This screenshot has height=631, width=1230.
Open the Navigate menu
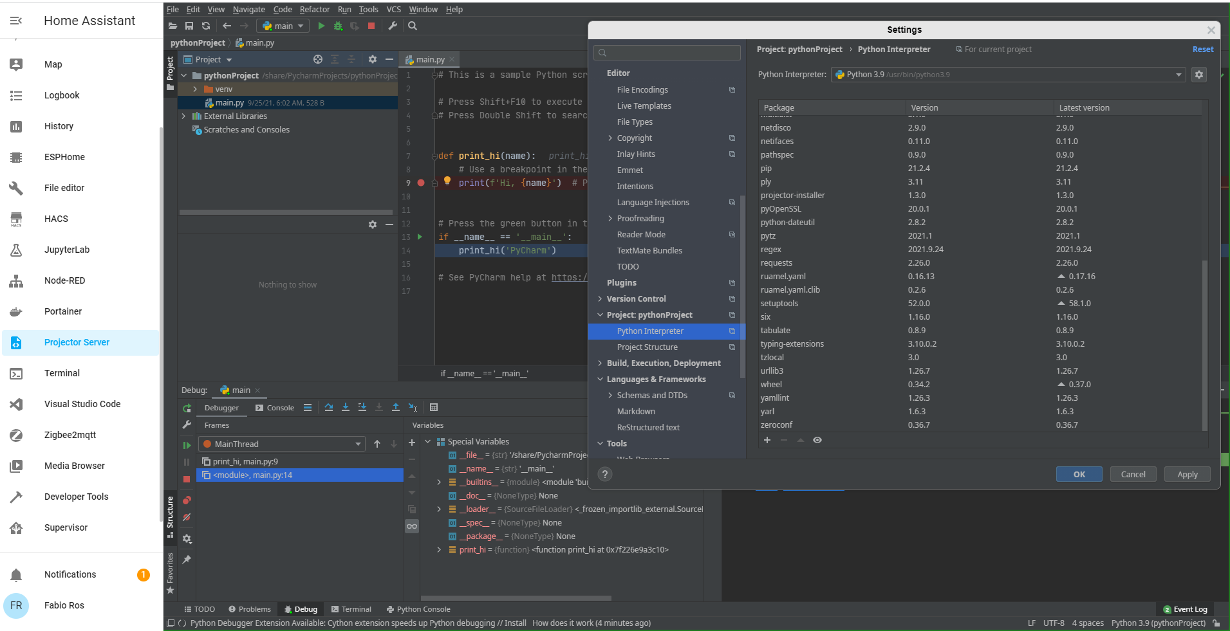click(x=249, y=9)
